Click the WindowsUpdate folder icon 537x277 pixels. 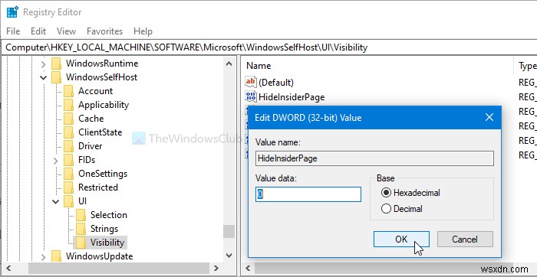56,256
